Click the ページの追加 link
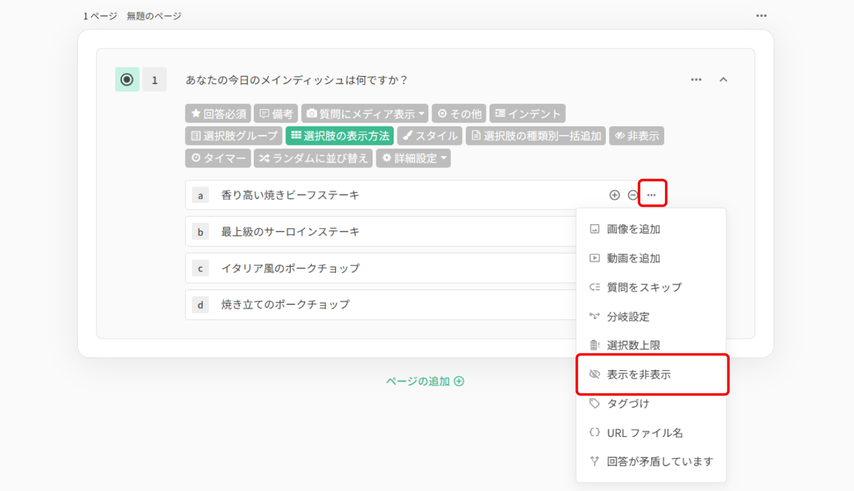The width and height of the screenshot is (854, 491). point(425,381)
